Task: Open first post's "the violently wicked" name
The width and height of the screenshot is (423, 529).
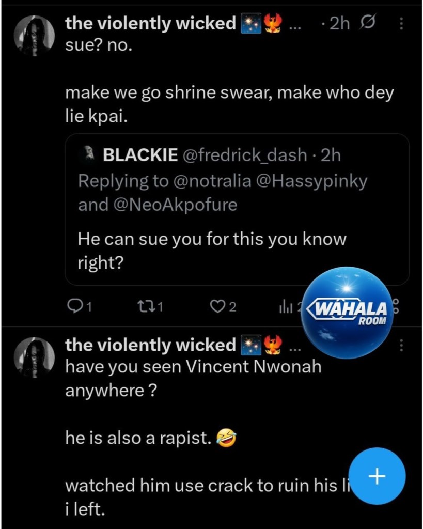Action: pos(150,23)
